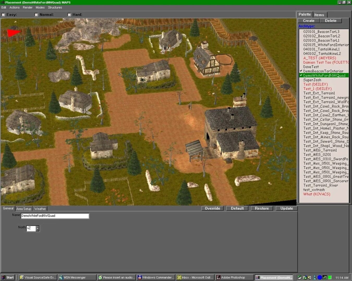The height and width of the screenshot is (281, 352).
Task: Toggle the Hard difficulty checkbox
Action: pos(69,15)
